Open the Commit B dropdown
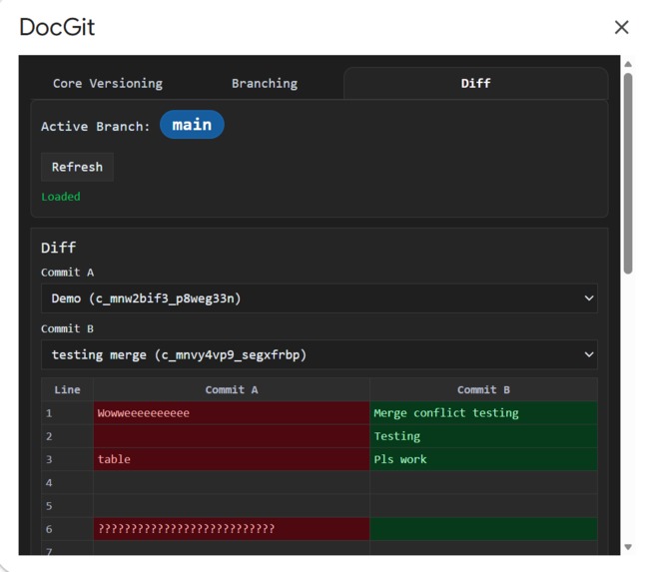 pos(320,354)
